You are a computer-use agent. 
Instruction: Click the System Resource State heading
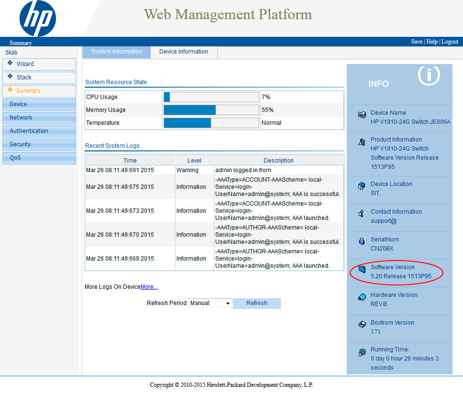116,82
